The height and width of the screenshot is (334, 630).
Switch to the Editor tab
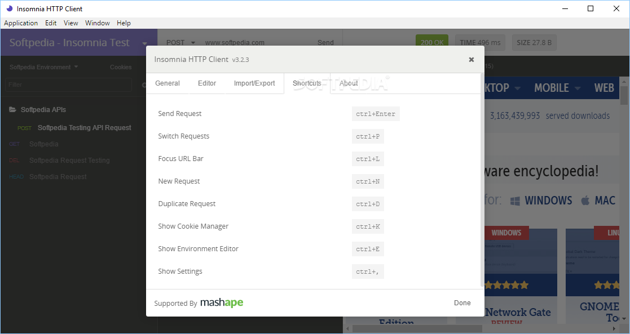[x=207, y=83]
